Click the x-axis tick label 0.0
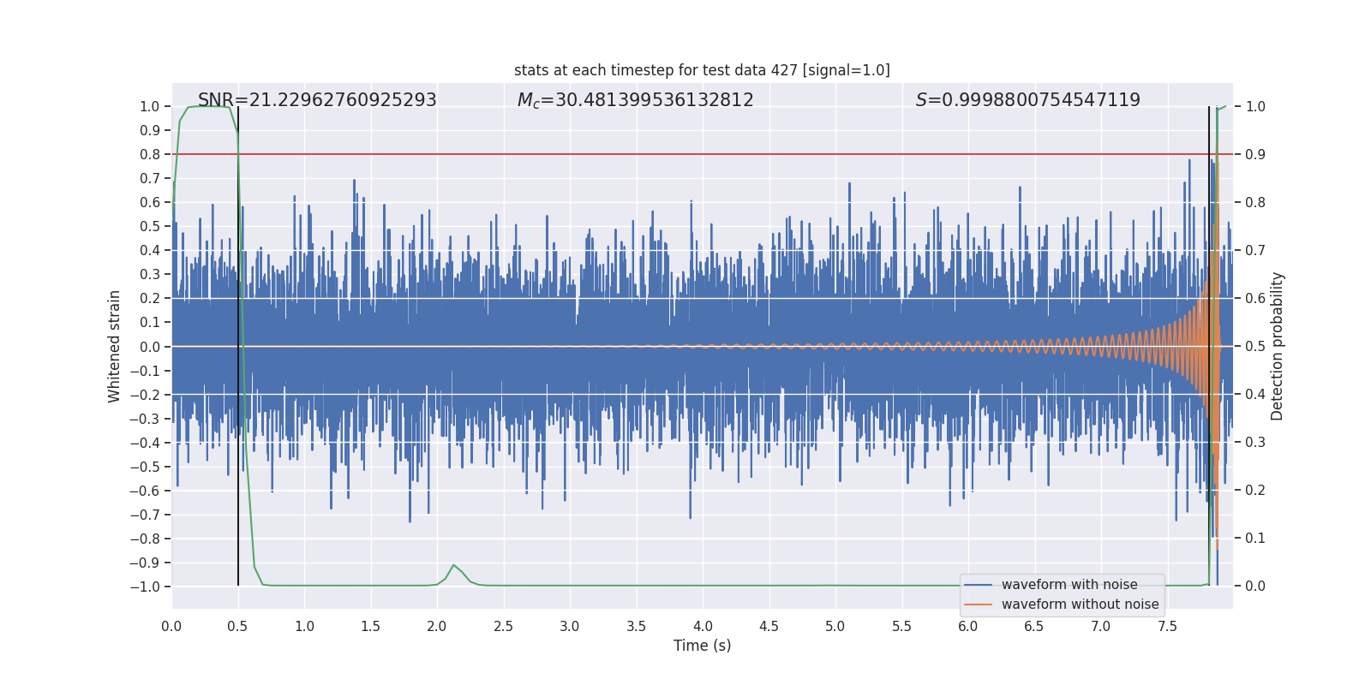 click(x=171, y=627)
